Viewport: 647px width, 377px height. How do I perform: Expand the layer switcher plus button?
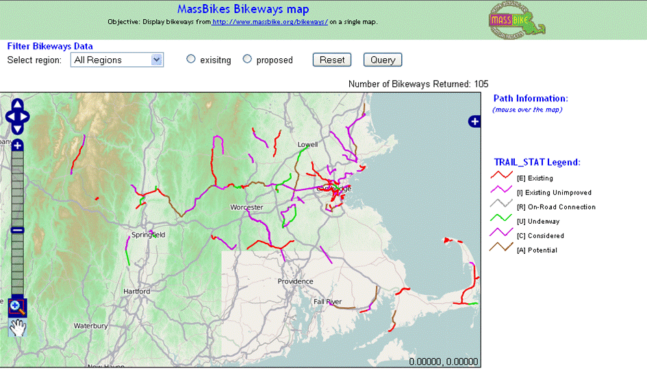coord(474,122)
